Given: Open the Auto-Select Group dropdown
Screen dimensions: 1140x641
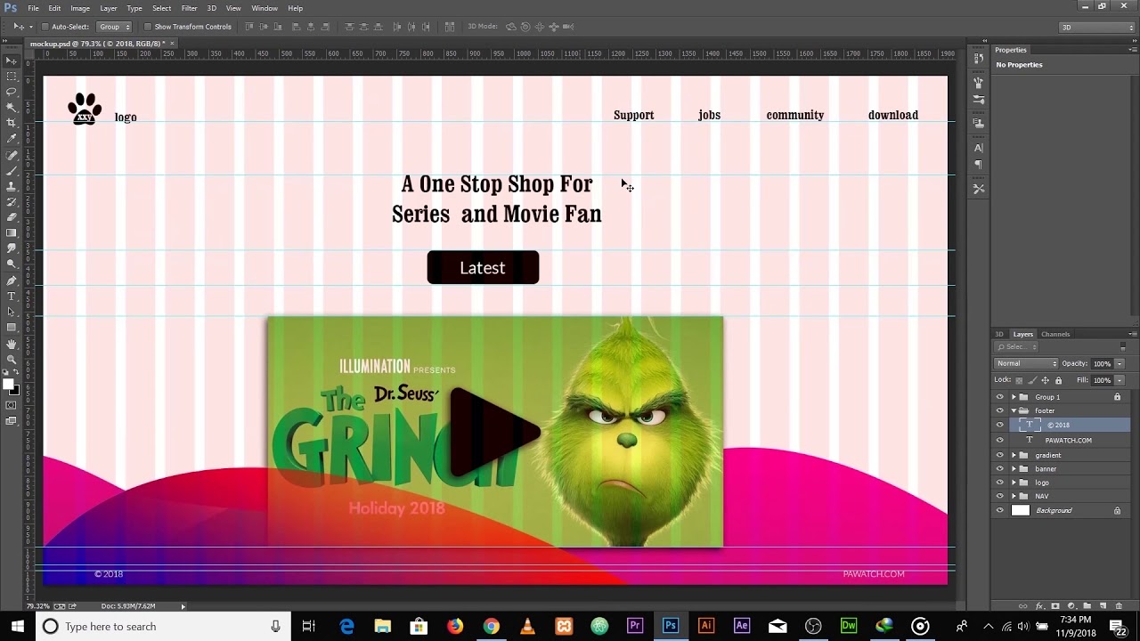Looking at the screenshot, I should [x=114, y=27].
